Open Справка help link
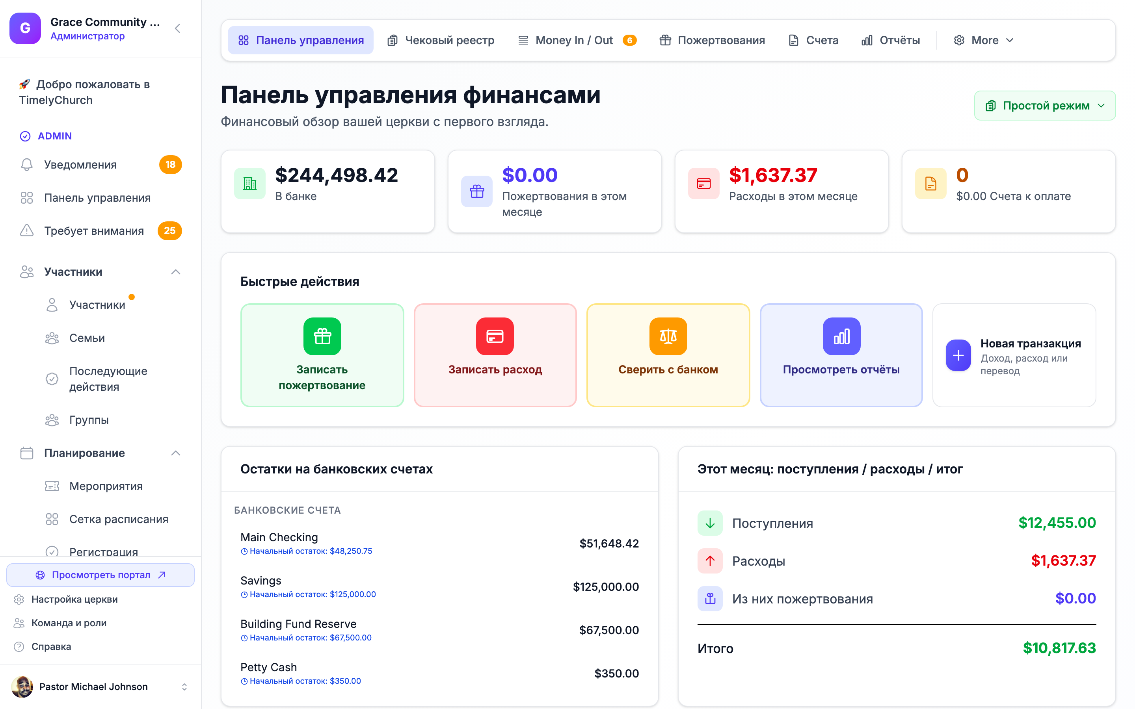The height and width of the screenshot is (709, 1135). pyautogui.click(x=51, y=647)
